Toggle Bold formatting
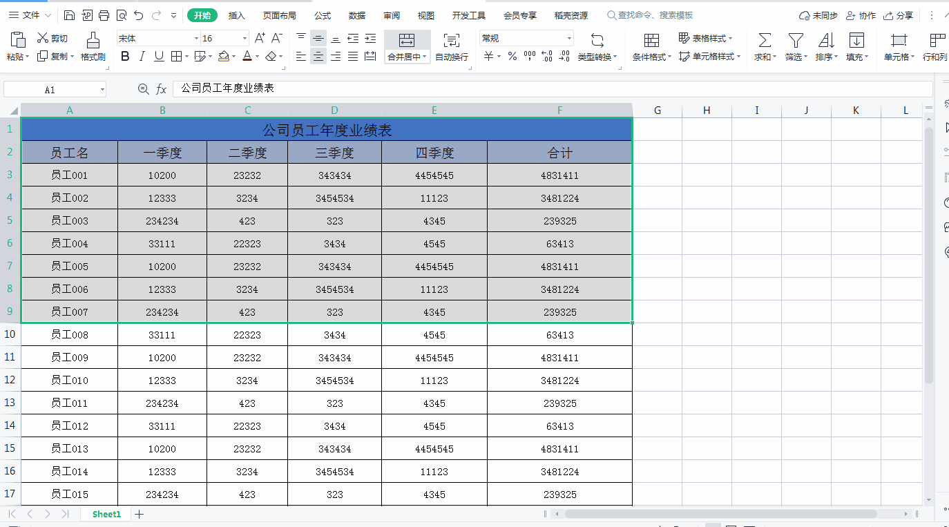Screen dimensions: 949x527 [125, 57]
